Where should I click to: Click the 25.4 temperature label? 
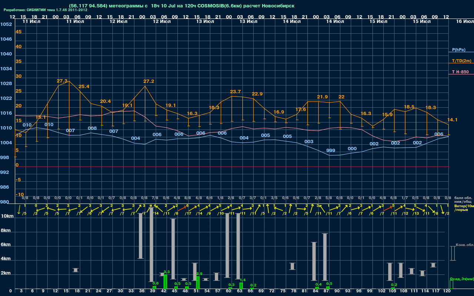pos(84,86)
